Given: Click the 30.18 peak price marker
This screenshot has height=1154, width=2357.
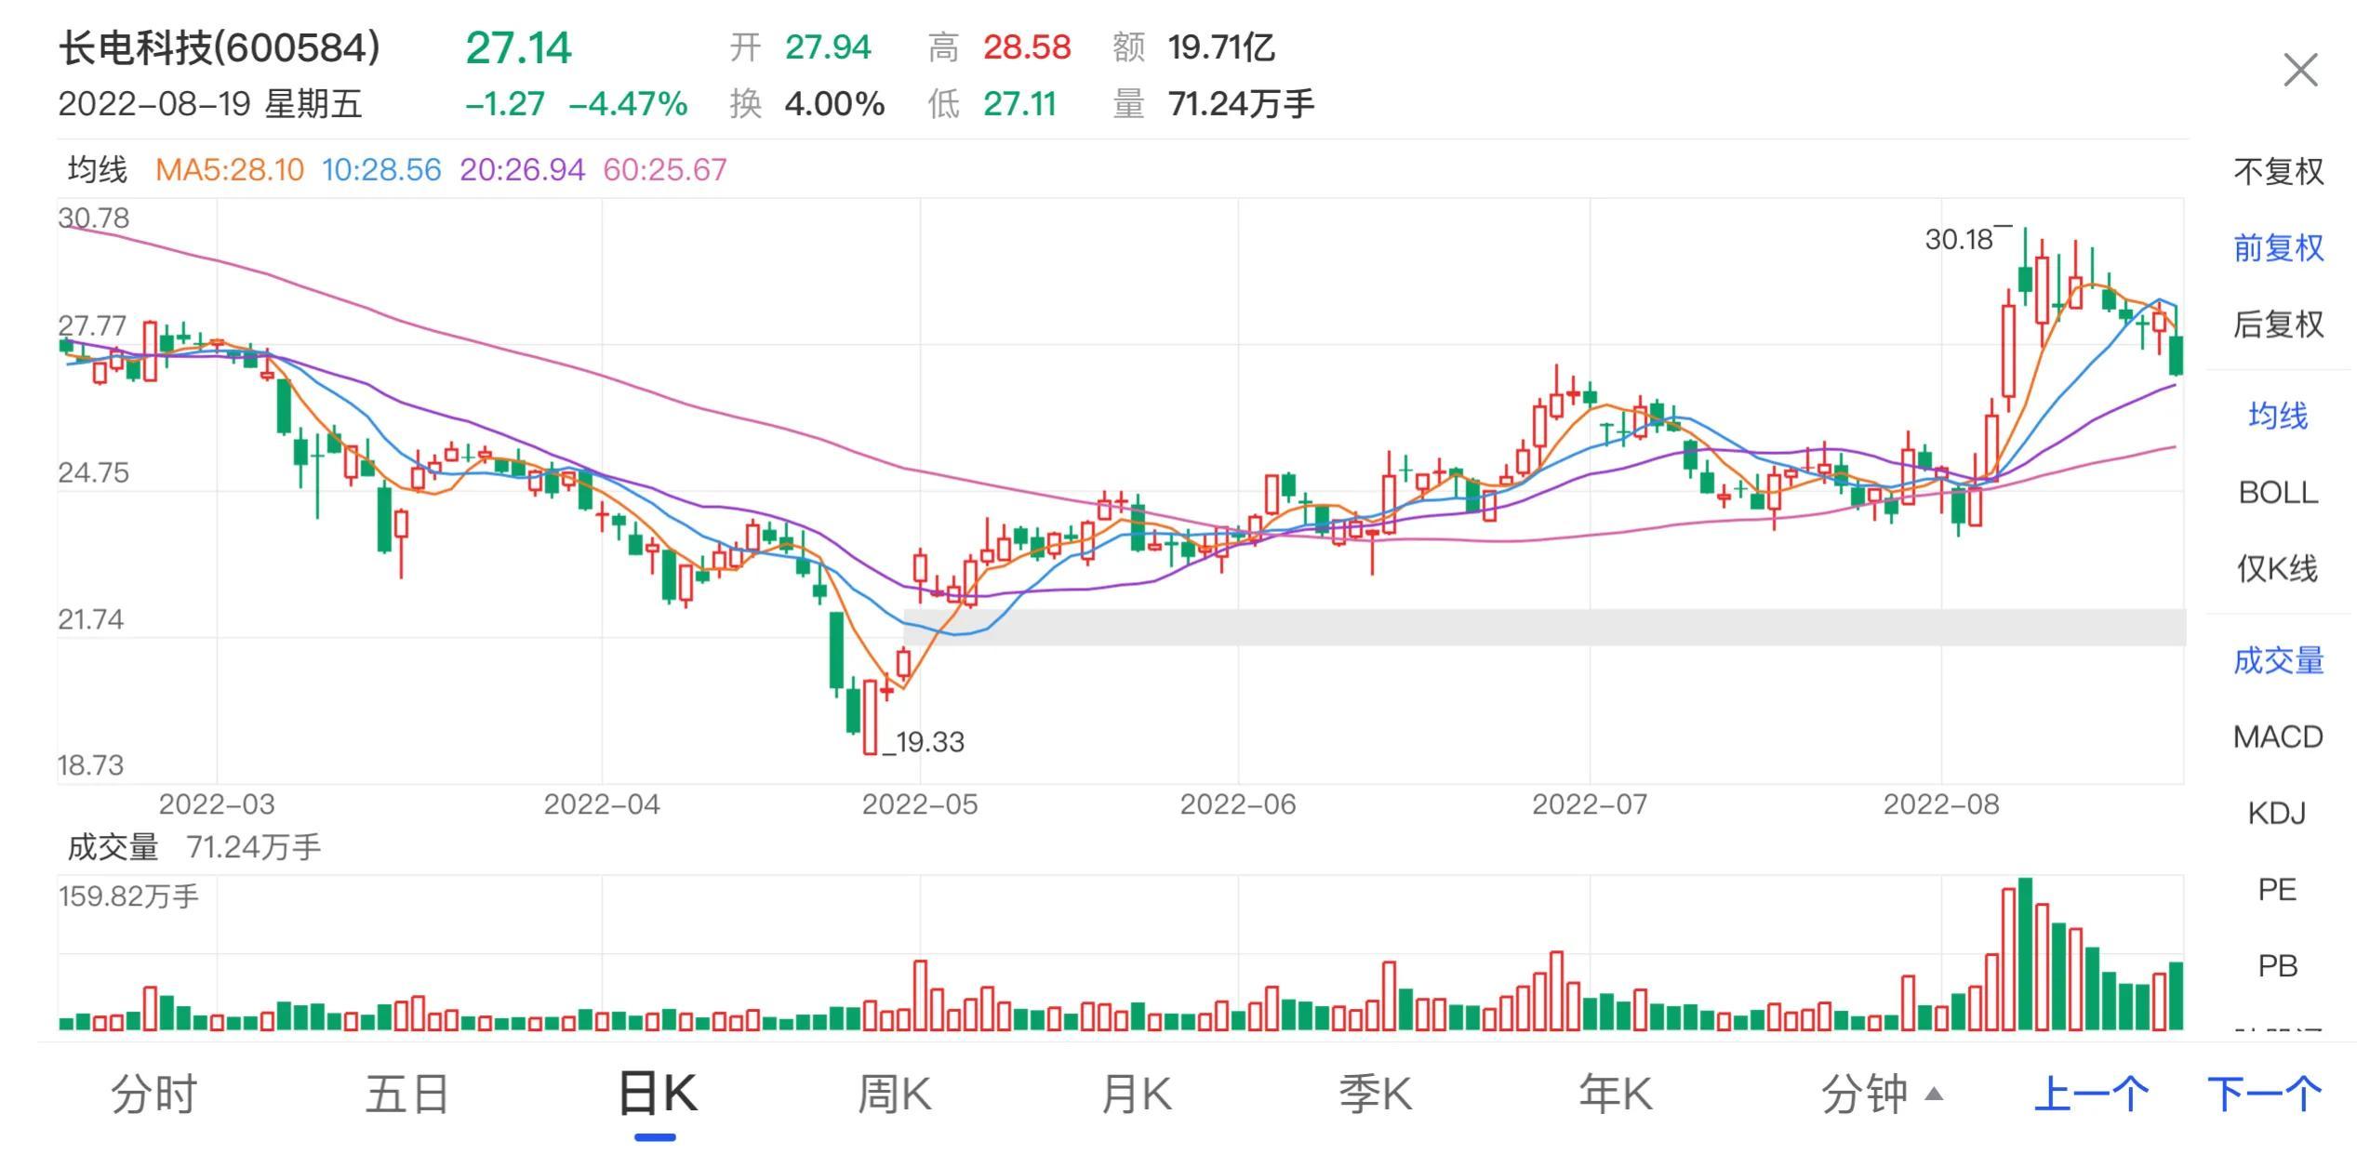Looking at the screenshot, I should point(1959,240).
